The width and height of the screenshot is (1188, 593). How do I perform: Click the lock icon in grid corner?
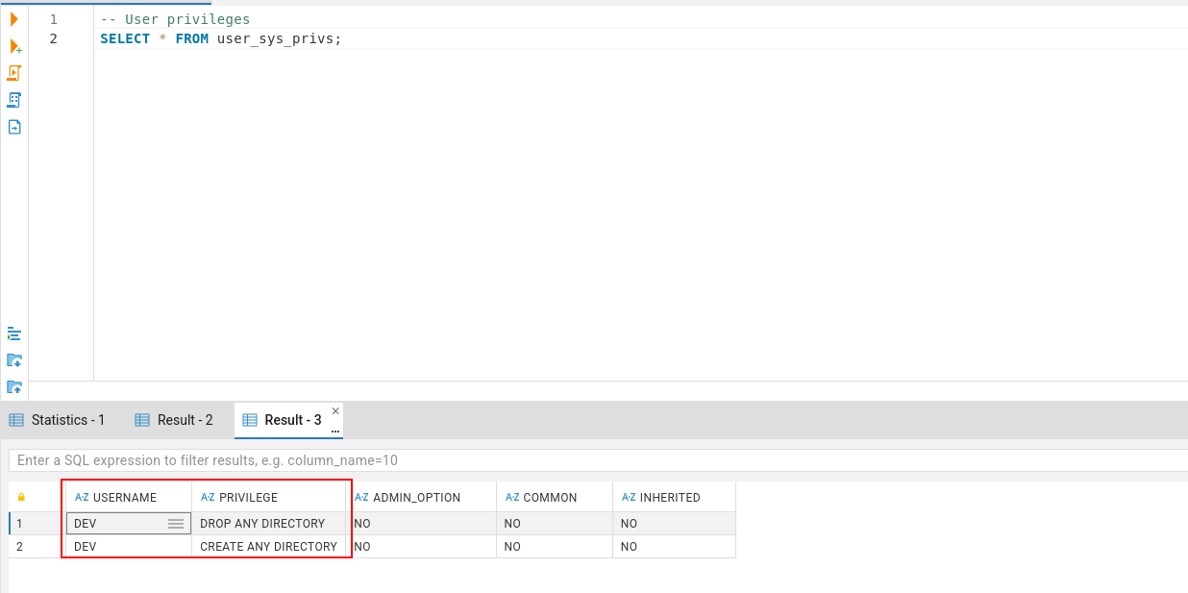point(21,497)
